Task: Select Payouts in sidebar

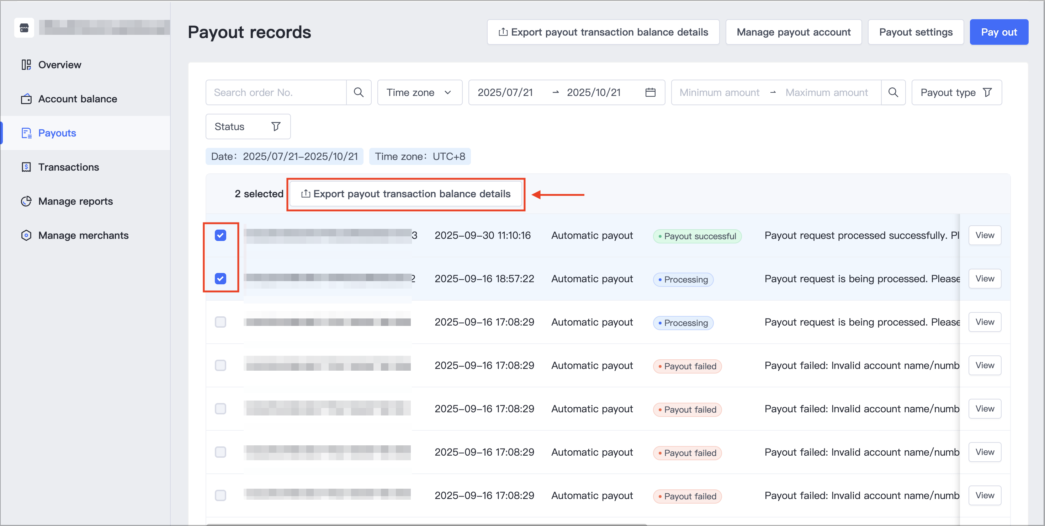Action: [85, 133]
